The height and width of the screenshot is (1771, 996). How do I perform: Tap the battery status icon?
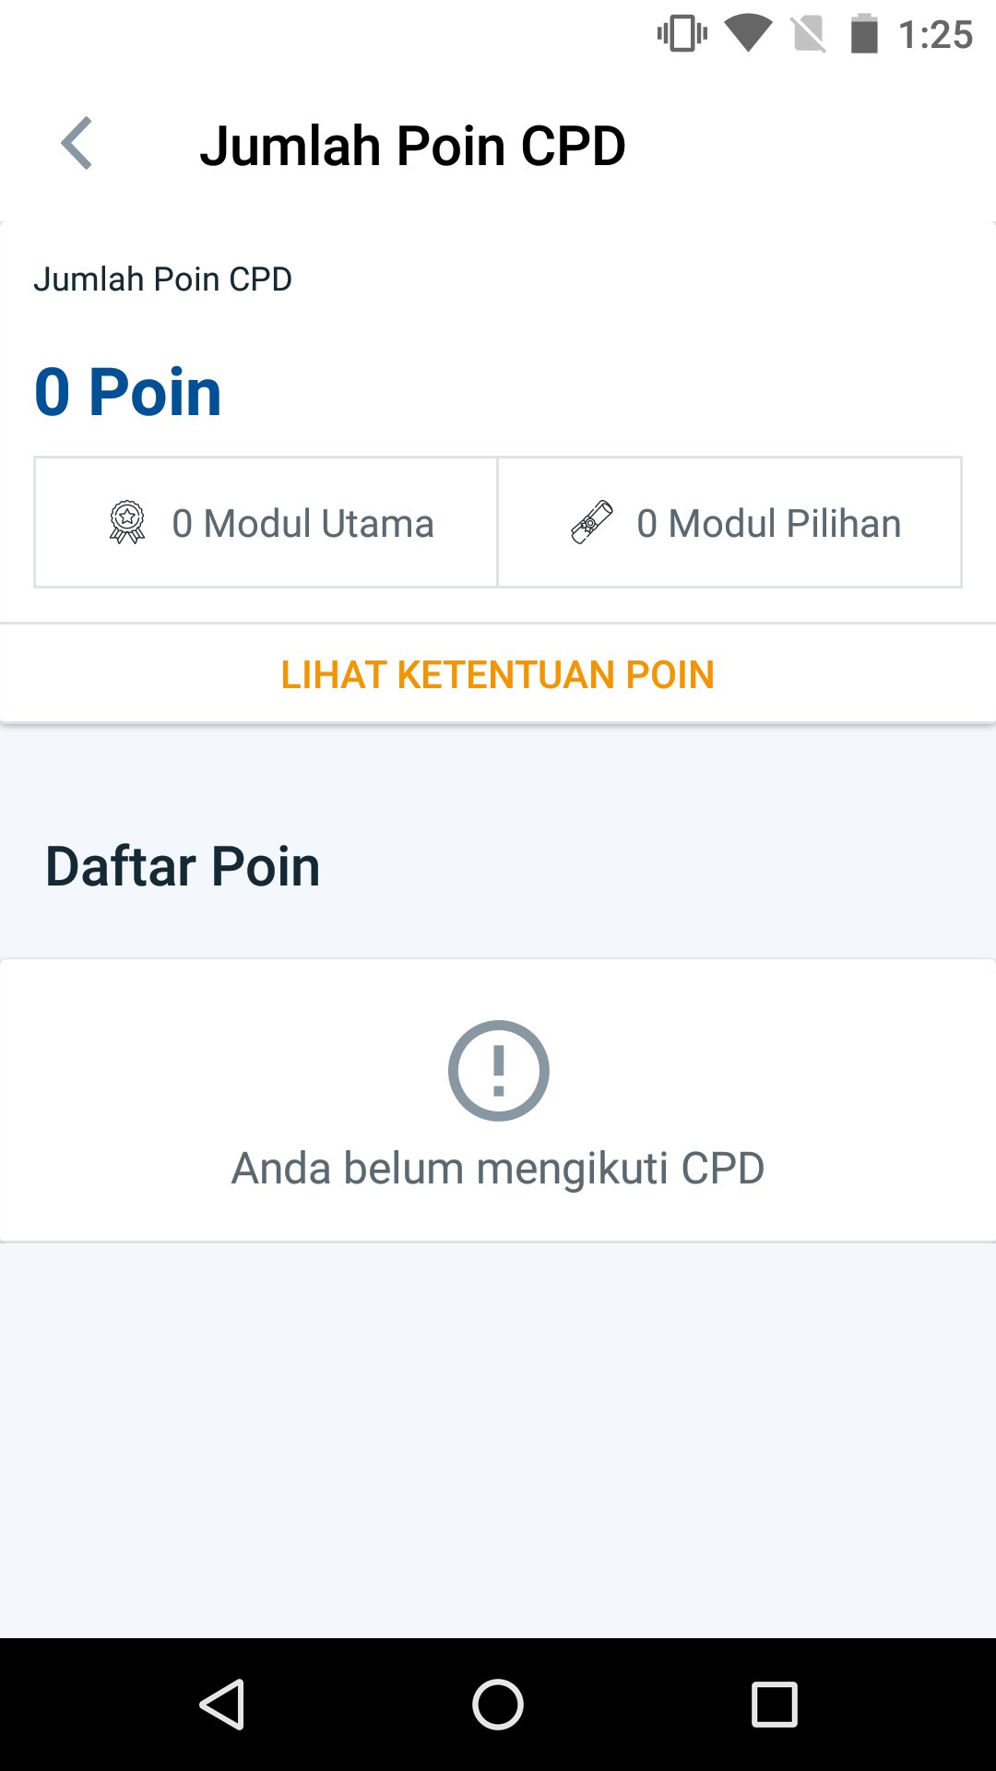(x=863, y=35)
